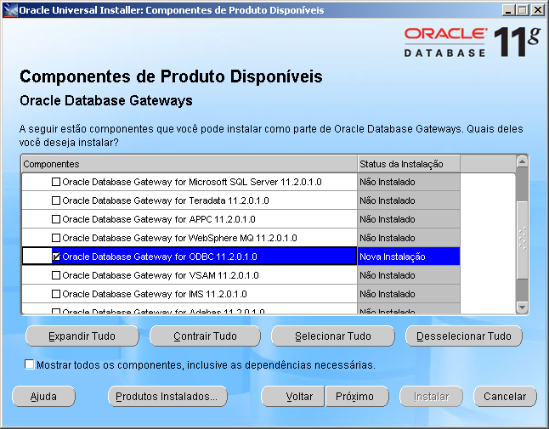Click Não Instalado status for VSAM row
Viewport: 549px width, 429px height.
coord(409,275)
